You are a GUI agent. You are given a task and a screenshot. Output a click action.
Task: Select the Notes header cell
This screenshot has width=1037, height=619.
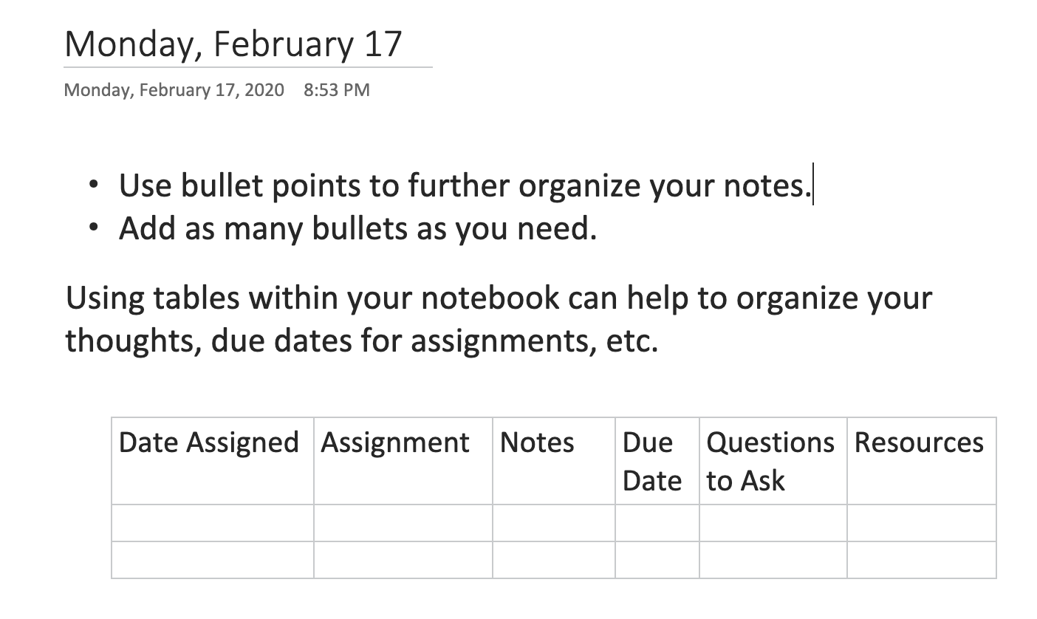pos(554,461)
